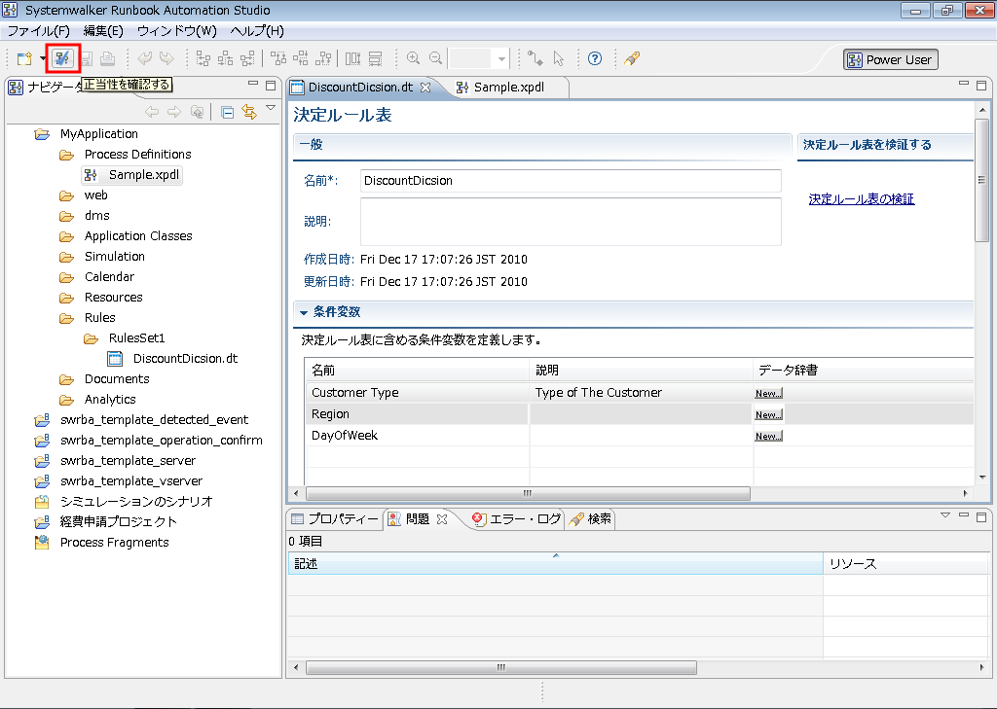Click the リソース column header

pyautogui.click(x=906, y=563)
